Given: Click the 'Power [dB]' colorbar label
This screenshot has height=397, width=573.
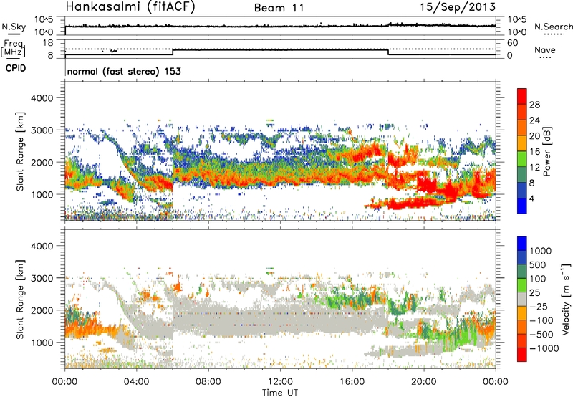Looking at the screenshot, I should [546, 151].
